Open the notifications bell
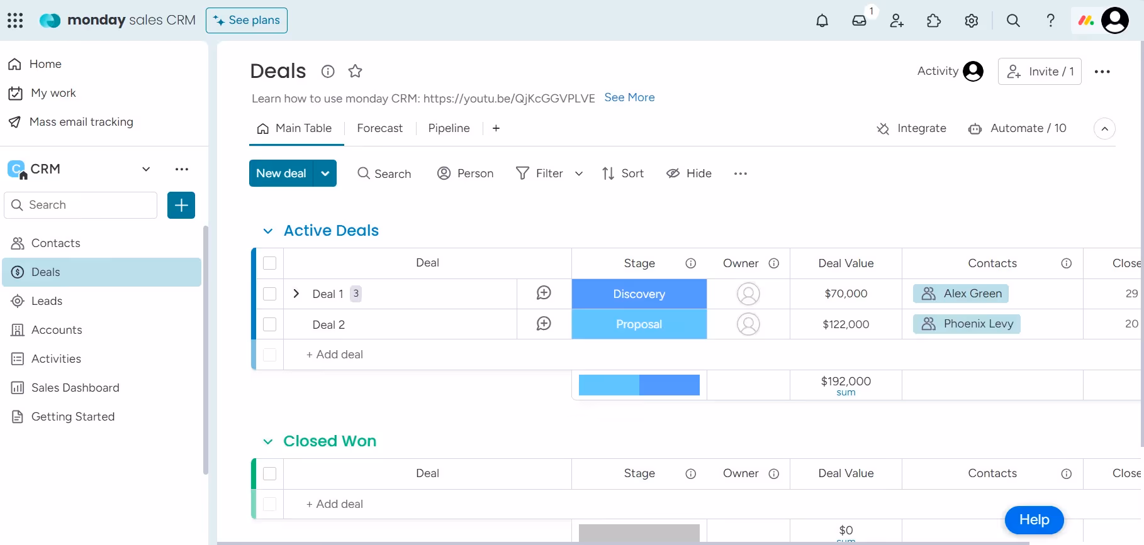The image size is (1144, 545). (x=822, y=21)
